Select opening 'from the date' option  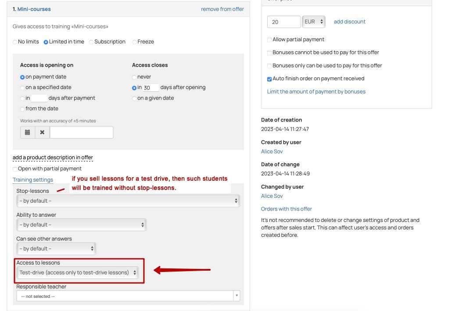pyautogui.click(x=22, y=109)
